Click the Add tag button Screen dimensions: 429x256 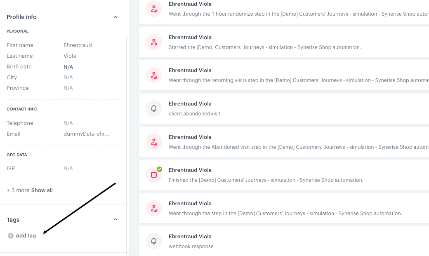pyautogui.click(x=26, y=236)
